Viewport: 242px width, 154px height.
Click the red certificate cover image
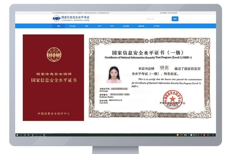pyautogui.click(x=54, y=78)
